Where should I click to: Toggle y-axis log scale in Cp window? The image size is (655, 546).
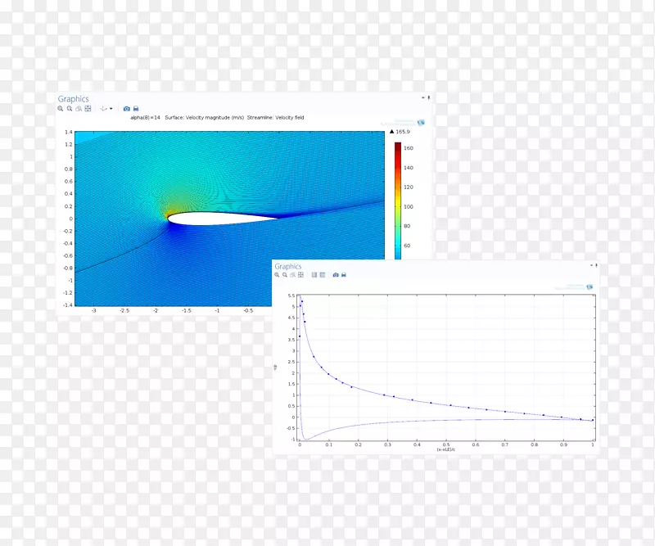click(x=322, y=275)
